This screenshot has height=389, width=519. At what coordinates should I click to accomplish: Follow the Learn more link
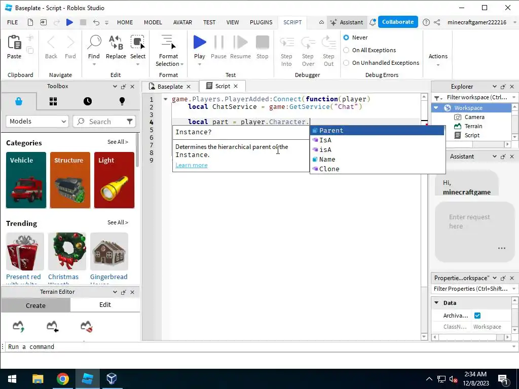click(x=191, y=165)
